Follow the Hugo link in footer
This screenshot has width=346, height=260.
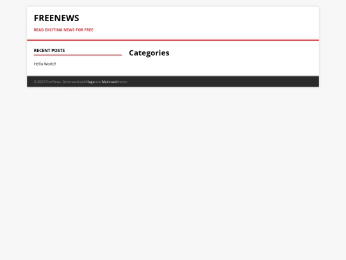[90, 82]
